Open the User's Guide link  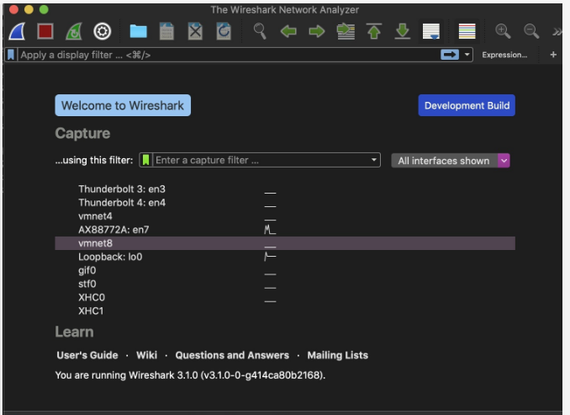tap(87, 355)
